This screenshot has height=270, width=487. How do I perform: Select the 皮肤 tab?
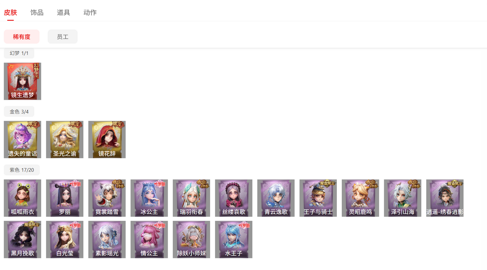(x=10, y=13)
